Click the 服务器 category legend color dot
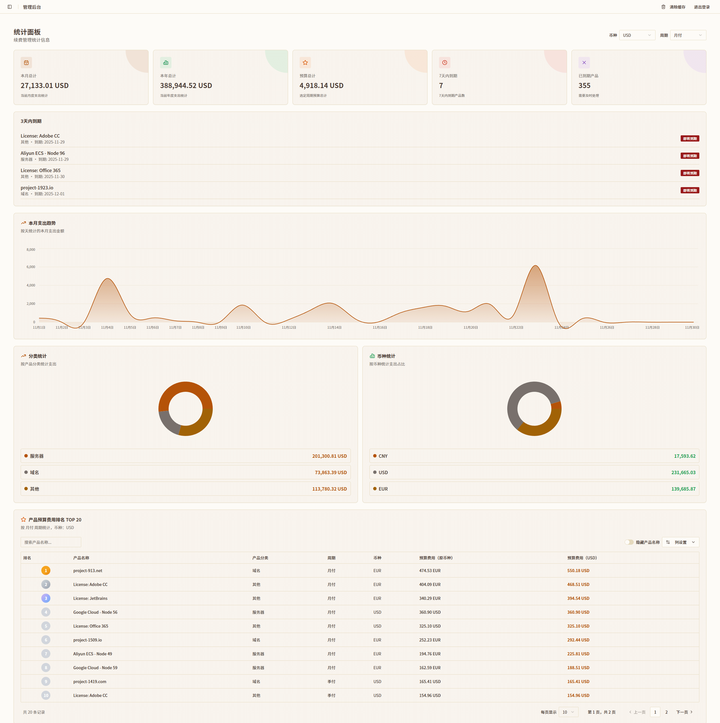The height and width of the screenshot is (723, 720). (26, 456)
